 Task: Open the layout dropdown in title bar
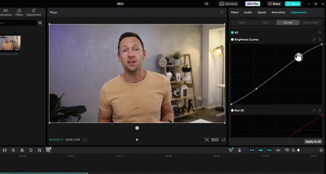coord(208,4)
